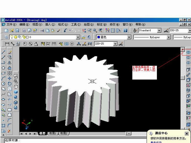Click the Tolerance tool icon
Image resolution: width=191 pixels, height=143 pixels.
coord(67,44)
